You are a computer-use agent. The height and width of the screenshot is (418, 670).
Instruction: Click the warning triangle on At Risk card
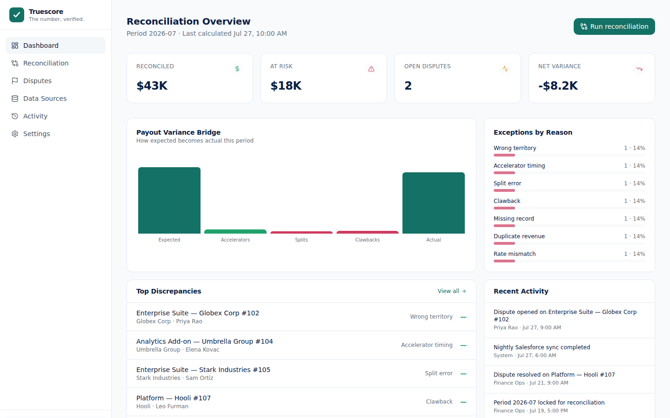pos(371,69)
